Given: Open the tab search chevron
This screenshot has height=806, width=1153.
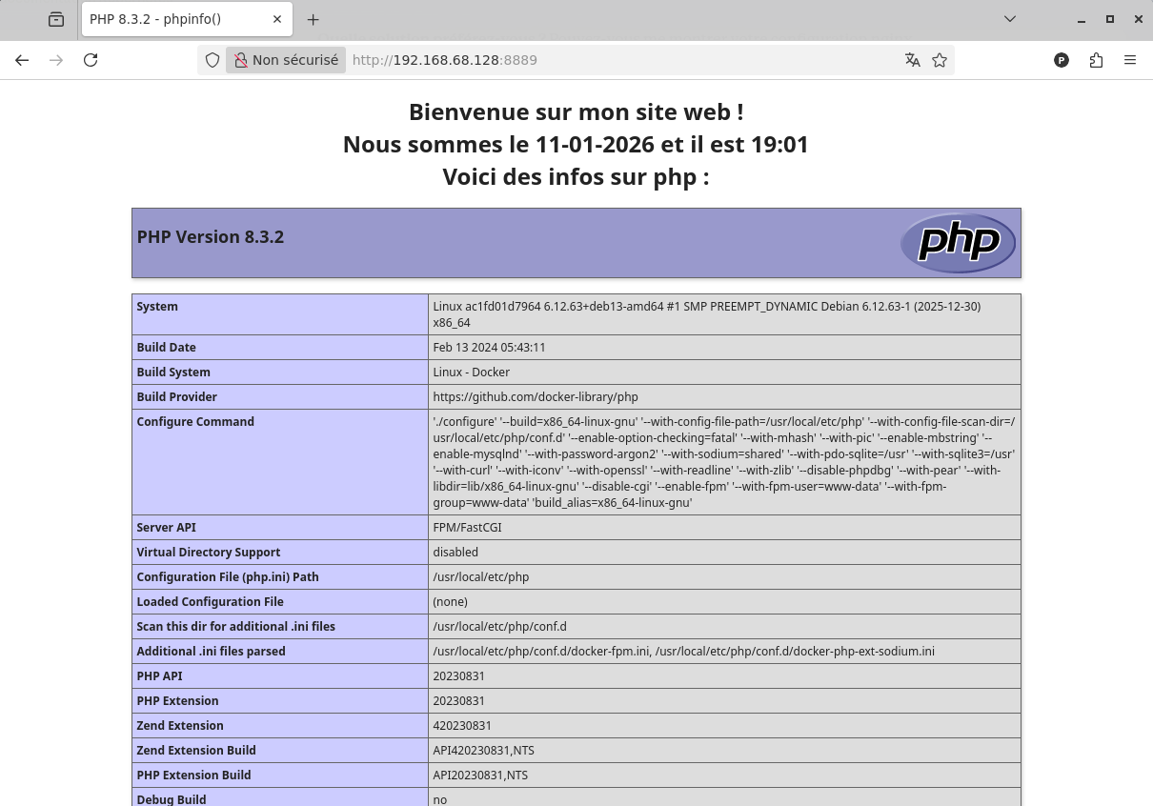Looking at the screenshot, I should point(1010,19).
